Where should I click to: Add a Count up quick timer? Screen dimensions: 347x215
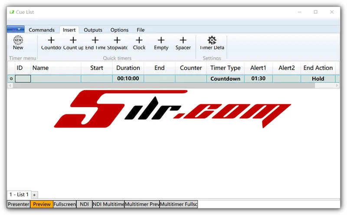coord(73,42)
